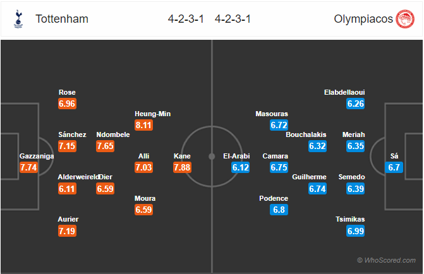Viewport: 424px width, 274px height.
Task: Click Aurier's 7.19 rating badge
Action: [x=67, y=231]
